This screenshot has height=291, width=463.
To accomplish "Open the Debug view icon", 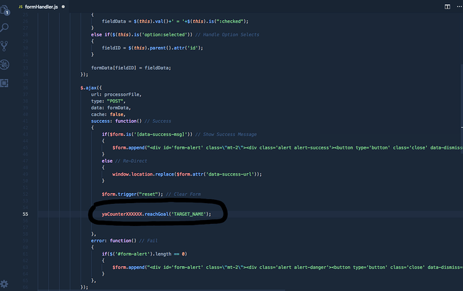I will pyautogui.click(x=5, y=64).
